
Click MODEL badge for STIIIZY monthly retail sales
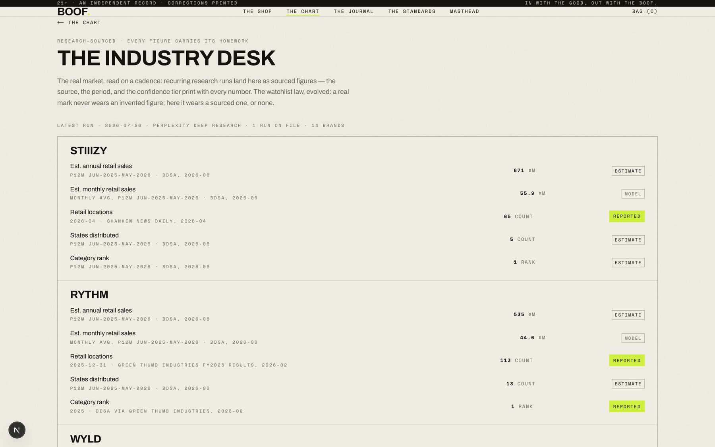633,194
